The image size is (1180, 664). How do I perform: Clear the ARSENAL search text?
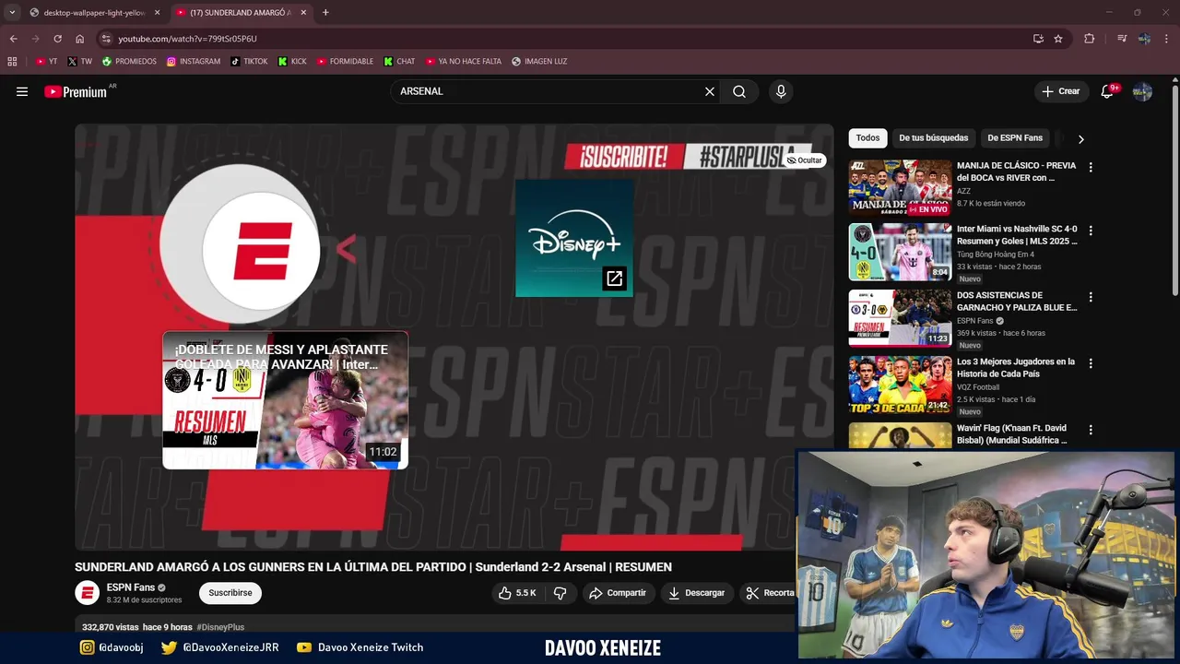click(x=710, y=91)
